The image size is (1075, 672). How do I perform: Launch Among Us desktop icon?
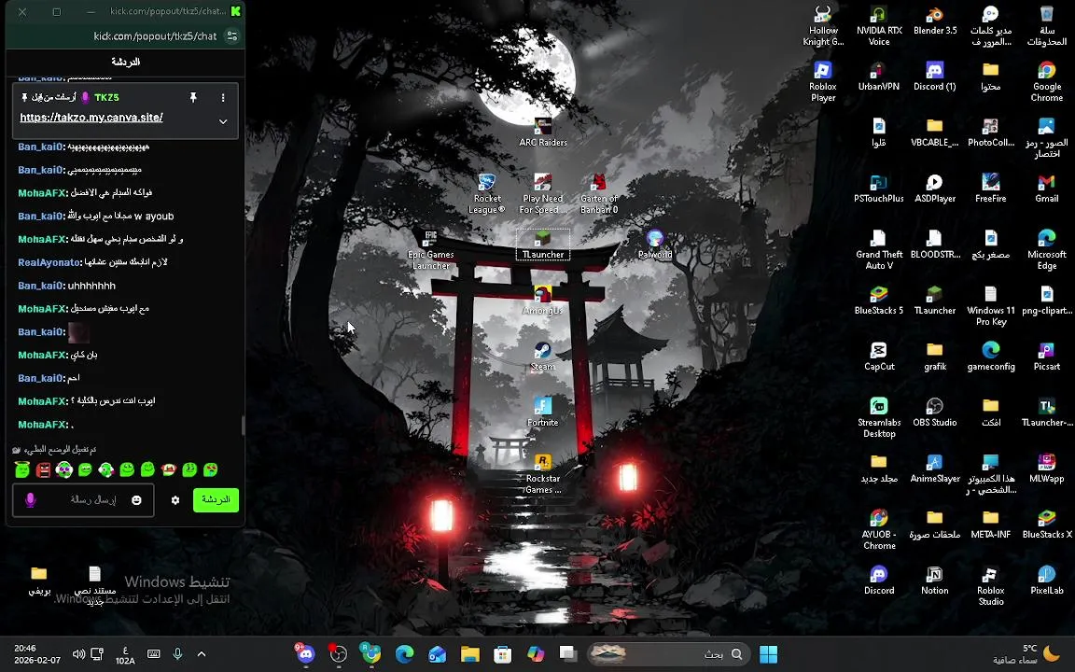(542, 301)
